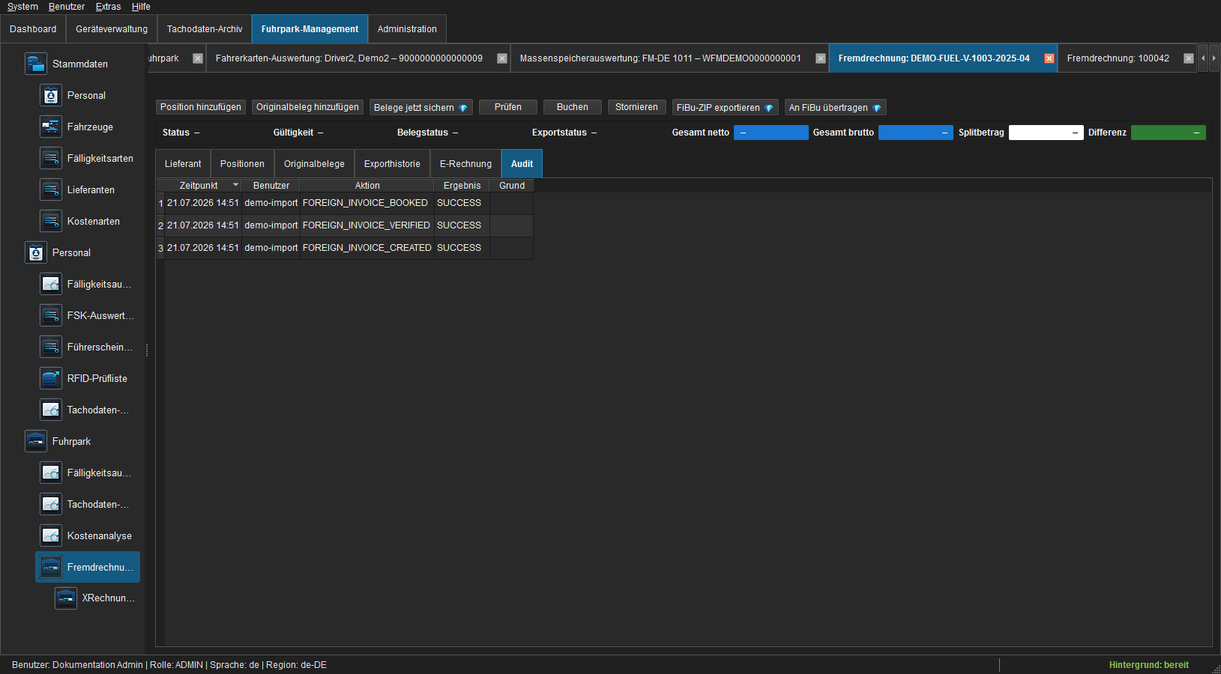Switch to Tachodaten-Archiv main tab
This screenshot has width=1221, height=674.
[x=205, y=29]
